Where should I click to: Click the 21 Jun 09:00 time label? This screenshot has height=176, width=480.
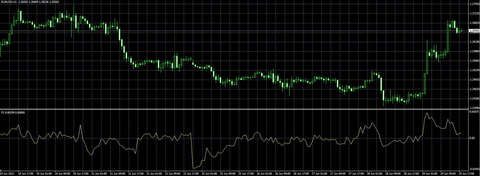118,174
